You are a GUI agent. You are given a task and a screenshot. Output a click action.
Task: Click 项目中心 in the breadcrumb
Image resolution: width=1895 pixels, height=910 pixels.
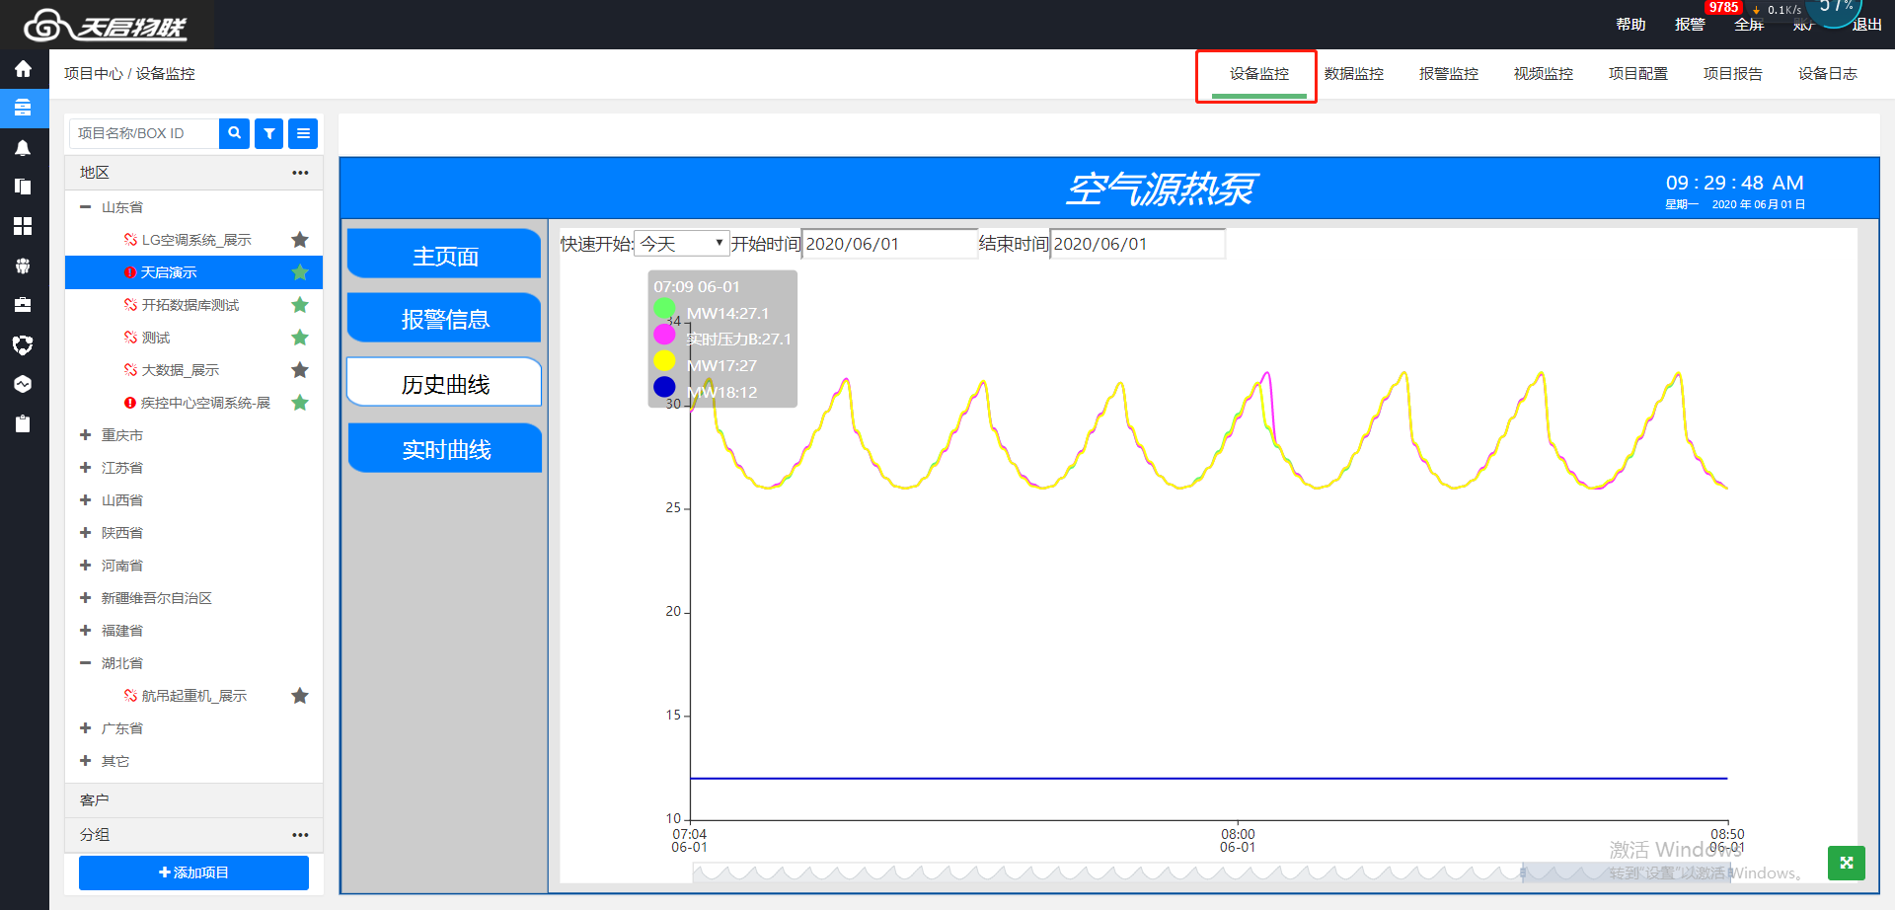94,74
